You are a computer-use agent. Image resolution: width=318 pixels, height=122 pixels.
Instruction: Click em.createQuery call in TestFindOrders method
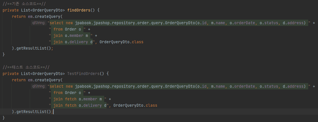pyautogui.click(x=45, y=80)
